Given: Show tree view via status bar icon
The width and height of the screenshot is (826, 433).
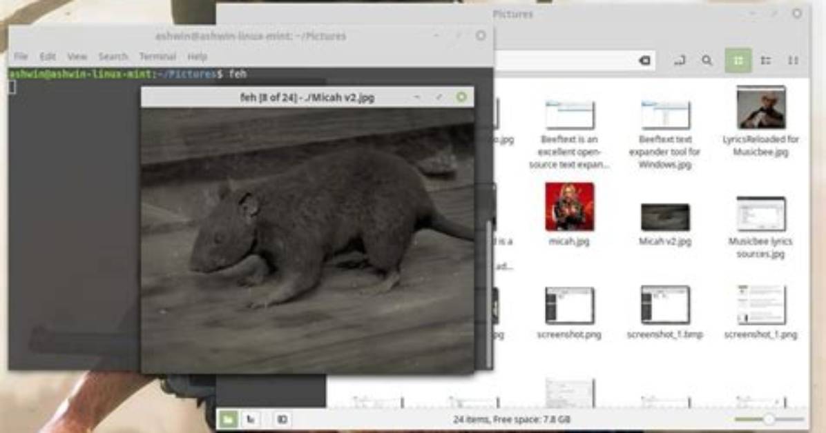Looking at the screenshot, I should pyautogui.click(x=251, y=419).
